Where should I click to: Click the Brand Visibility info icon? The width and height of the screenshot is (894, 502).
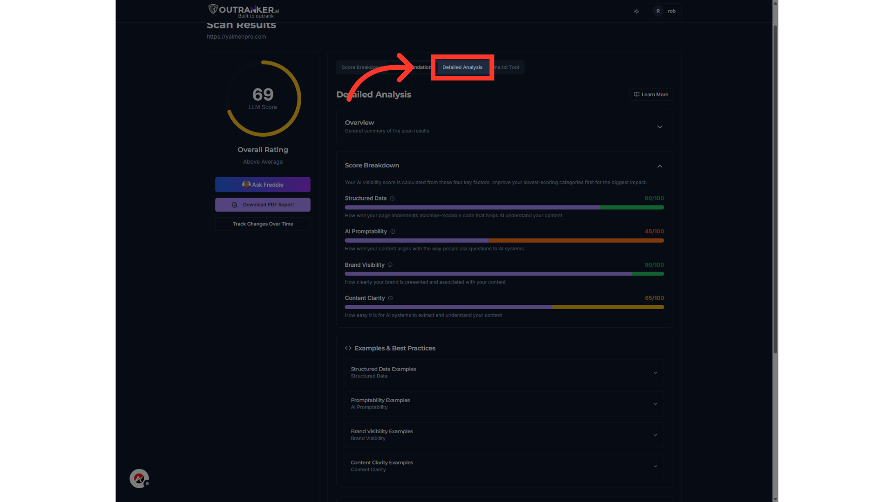pos(390,265)
